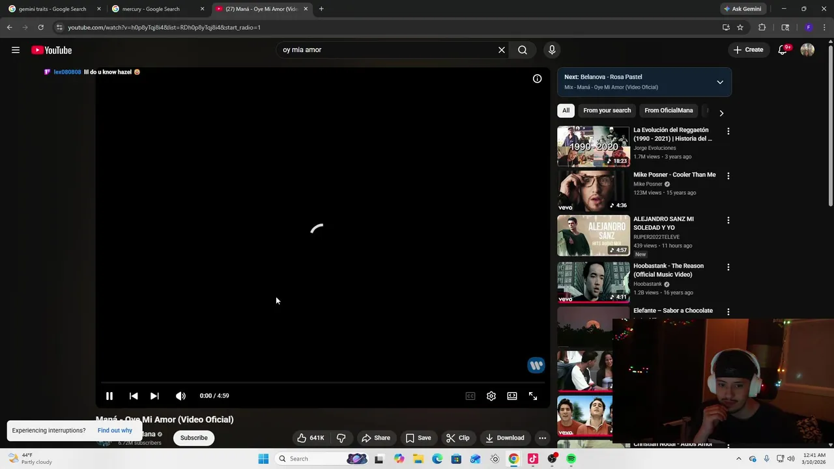Switch to 'mercury - Google Search' tab
Viewport: 834px width, 469px height.
click(158, 9)
